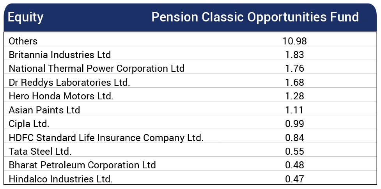Click the Pension Classic Opportunities Fund header
The width and height of the screenshot is (381, 189).
255,18
